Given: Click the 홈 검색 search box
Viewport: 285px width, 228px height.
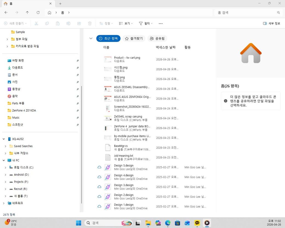Looking at the screenshot, I should 247,13.
